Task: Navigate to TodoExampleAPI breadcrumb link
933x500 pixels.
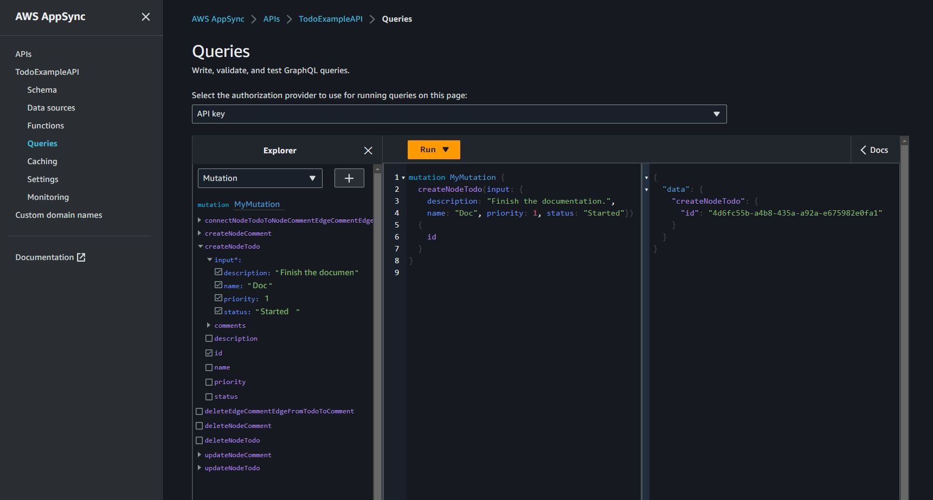Action: point(330,19)
